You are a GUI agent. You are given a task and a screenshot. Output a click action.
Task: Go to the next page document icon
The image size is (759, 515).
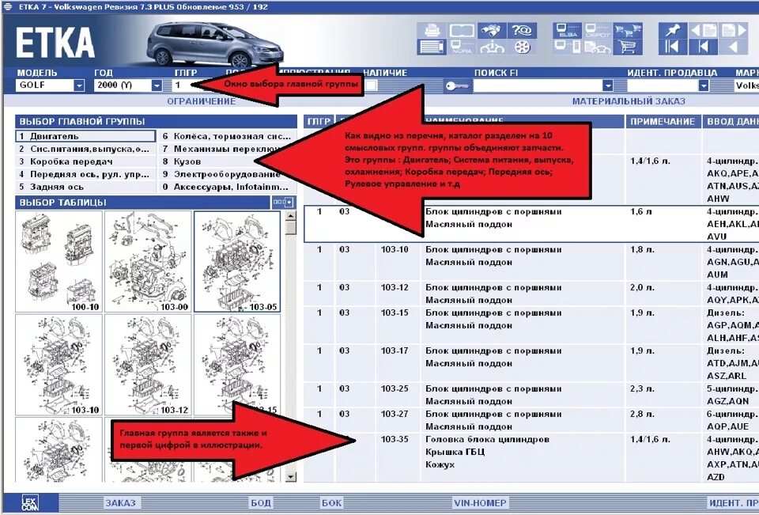coord(733,31)
